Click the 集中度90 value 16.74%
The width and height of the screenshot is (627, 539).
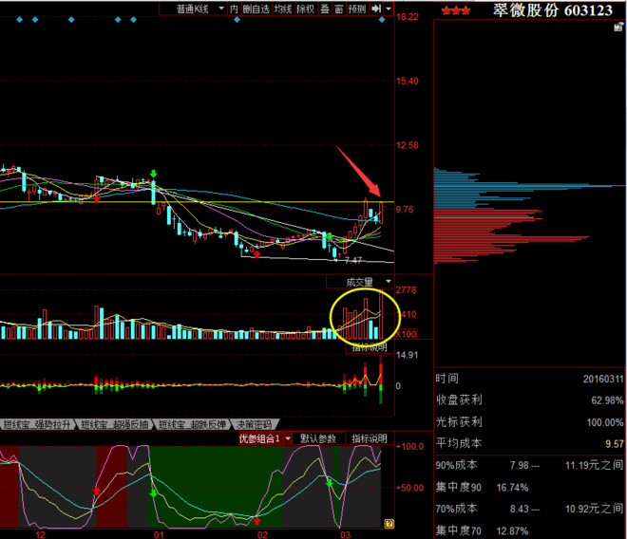pos(512,488)
